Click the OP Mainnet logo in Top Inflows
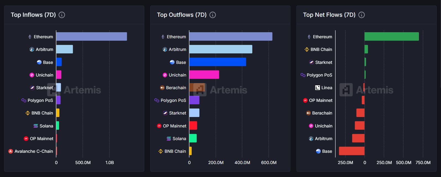 pos(26,138)
